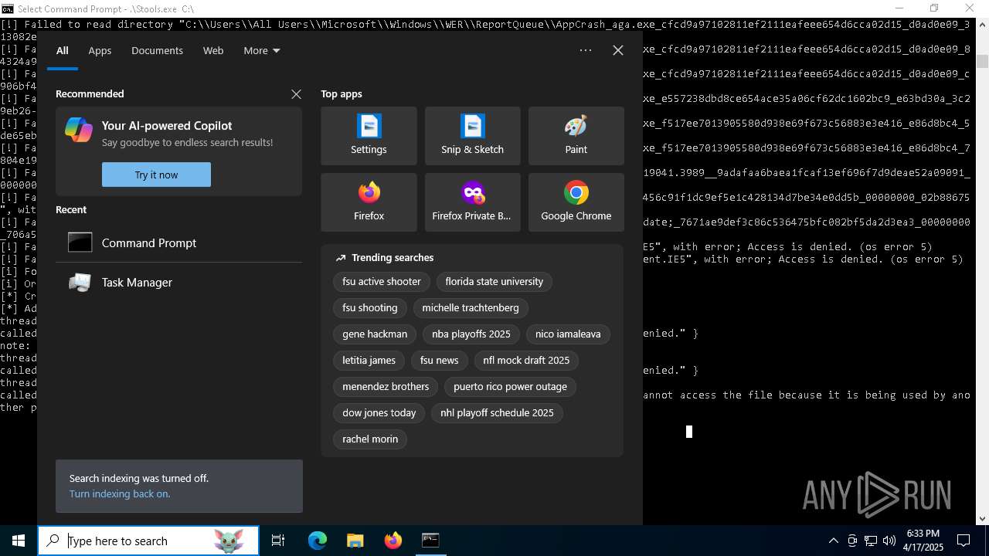This screenshot has height=556, width=989.
Task: Open File Explorer from taskbar
Action: pos(355,541)
